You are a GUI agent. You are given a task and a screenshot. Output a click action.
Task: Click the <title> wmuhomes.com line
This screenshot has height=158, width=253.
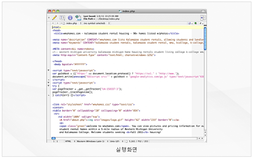click(116, 33)
